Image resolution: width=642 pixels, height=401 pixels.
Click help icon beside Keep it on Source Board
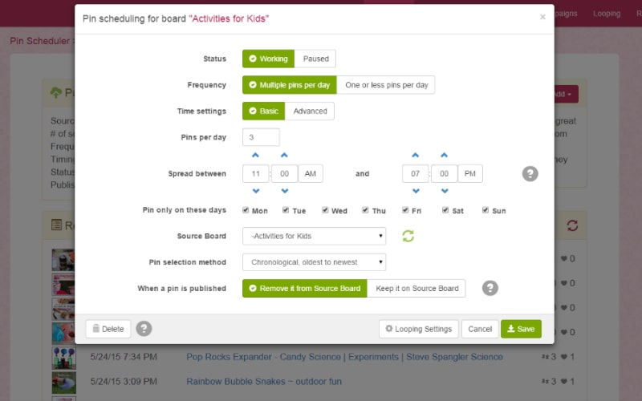click(490, 288)
